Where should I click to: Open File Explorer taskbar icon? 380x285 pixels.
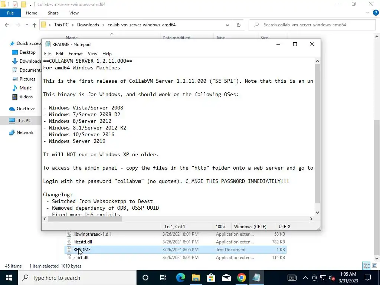click(x=196, y=278)
